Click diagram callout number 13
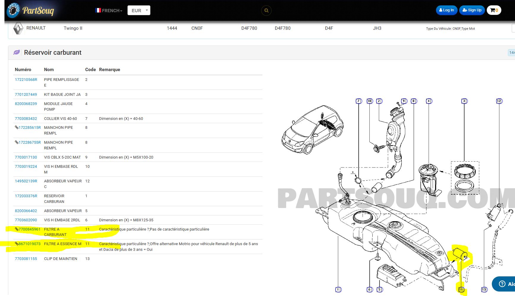The height and width of the screenshot is (296, 515). click(484, 289)
